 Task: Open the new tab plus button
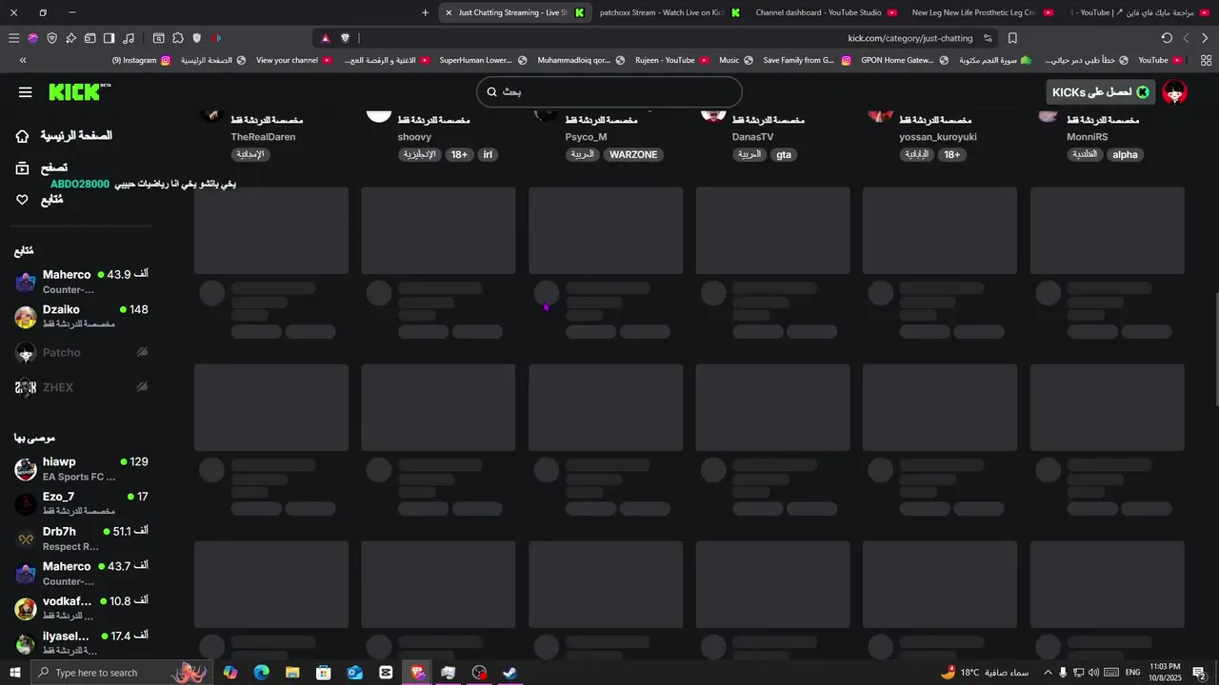click(x=425, y=12)
